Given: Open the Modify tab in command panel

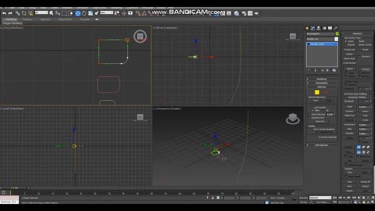Looking at the screenshot, I should pos(313,28).
